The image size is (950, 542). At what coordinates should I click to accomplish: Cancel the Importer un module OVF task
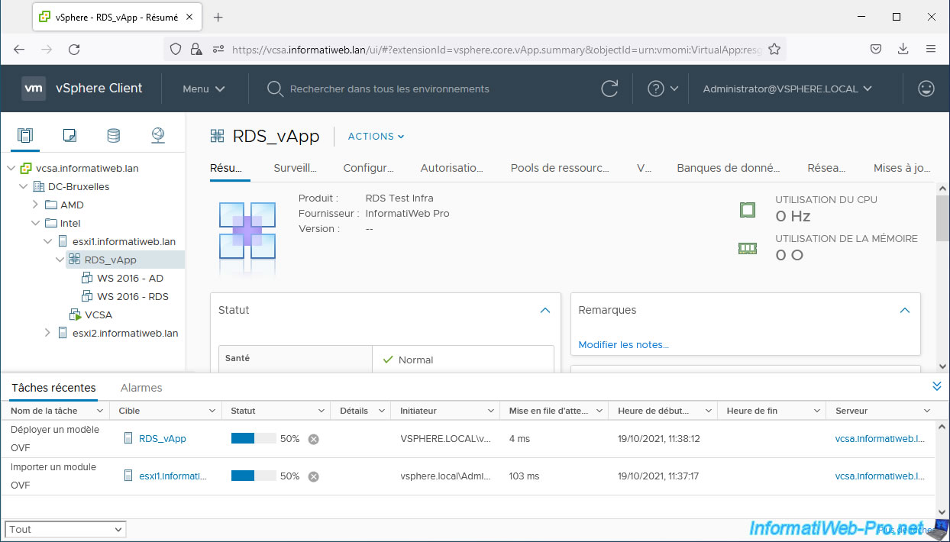313,476
